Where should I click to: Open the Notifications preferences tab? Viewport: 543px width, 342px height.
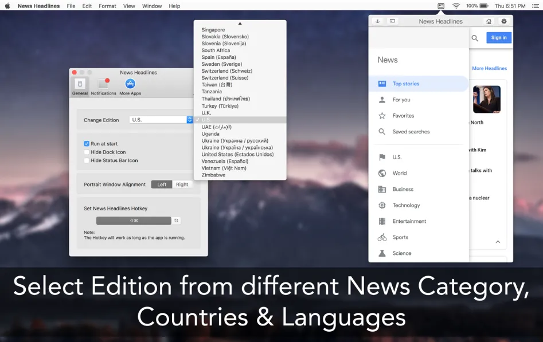coord(103,87)
